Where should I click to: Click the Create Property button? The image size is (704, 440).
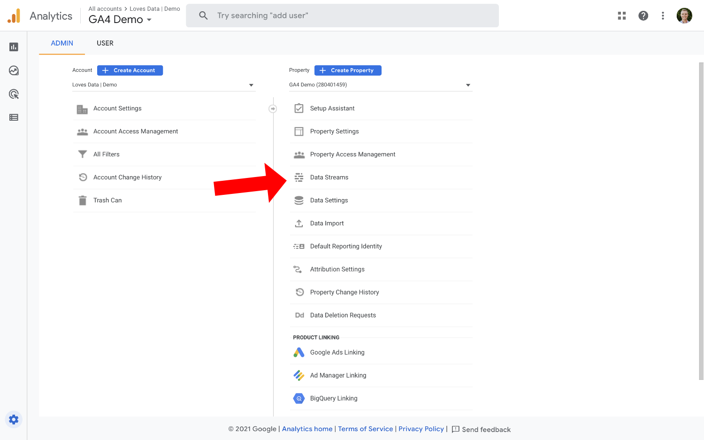pos(348,70)
